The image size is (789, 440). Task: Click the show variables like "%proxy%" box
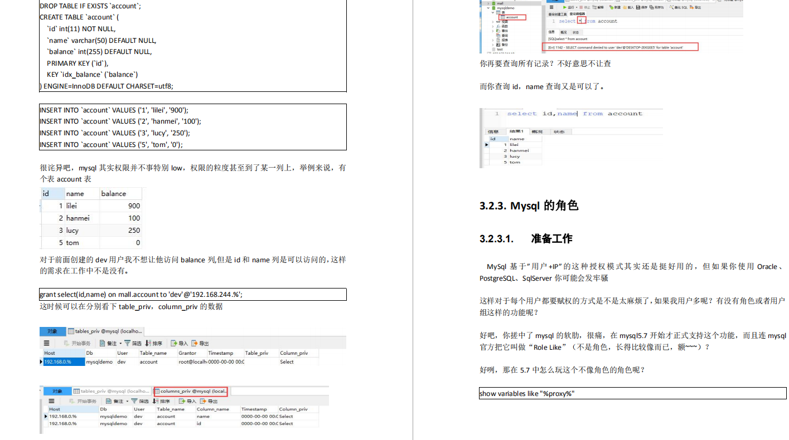633,393
